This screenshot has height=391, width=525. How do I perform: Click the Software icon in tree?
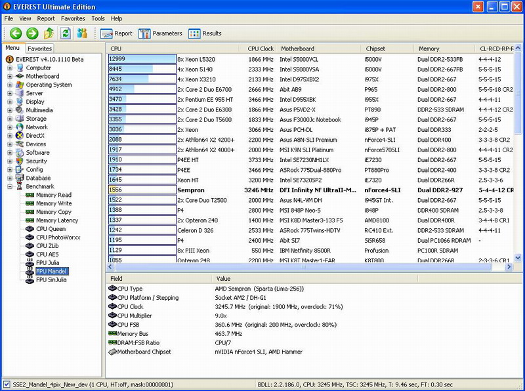(20, 153)
